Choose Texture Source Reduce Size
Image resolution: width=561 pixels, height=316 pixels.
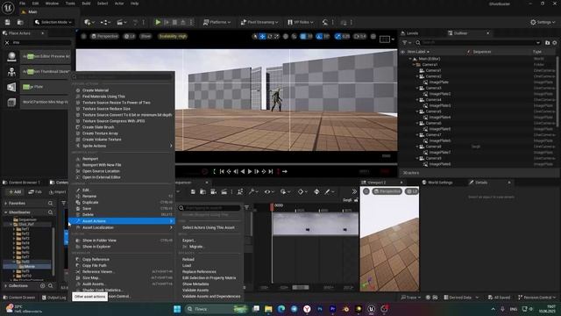click(106, 109)
